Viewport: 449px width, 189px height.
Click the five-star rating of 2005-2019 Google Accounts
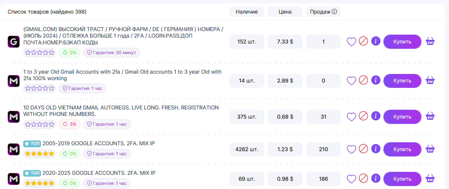click(x=39, y=154)
